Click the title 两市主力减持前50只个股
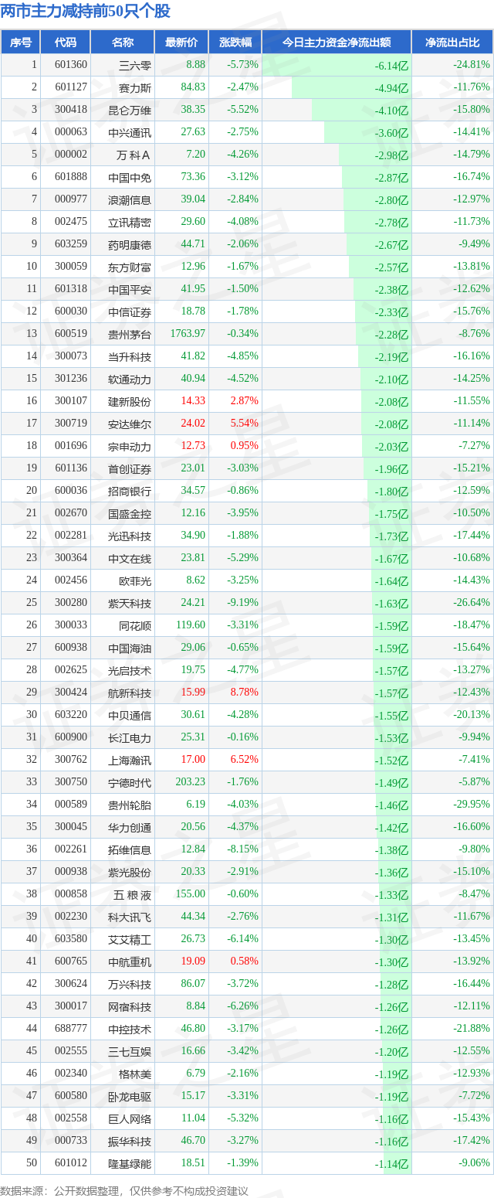 [x=86, y=11]
